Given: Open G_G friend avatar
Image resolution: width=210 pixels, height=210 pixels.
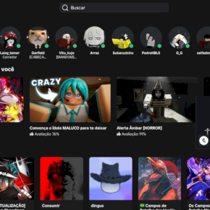Looking at the screenshot, I should [x=179, y=37].
